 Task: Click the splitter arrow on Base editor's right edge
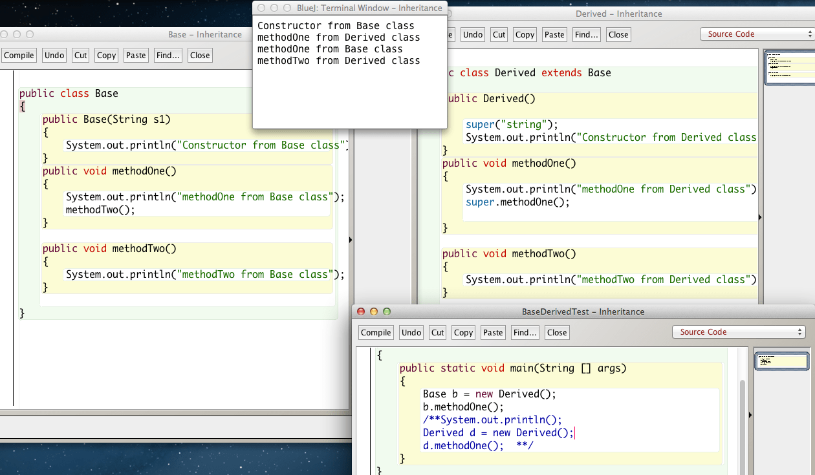(x=351, y=240)
